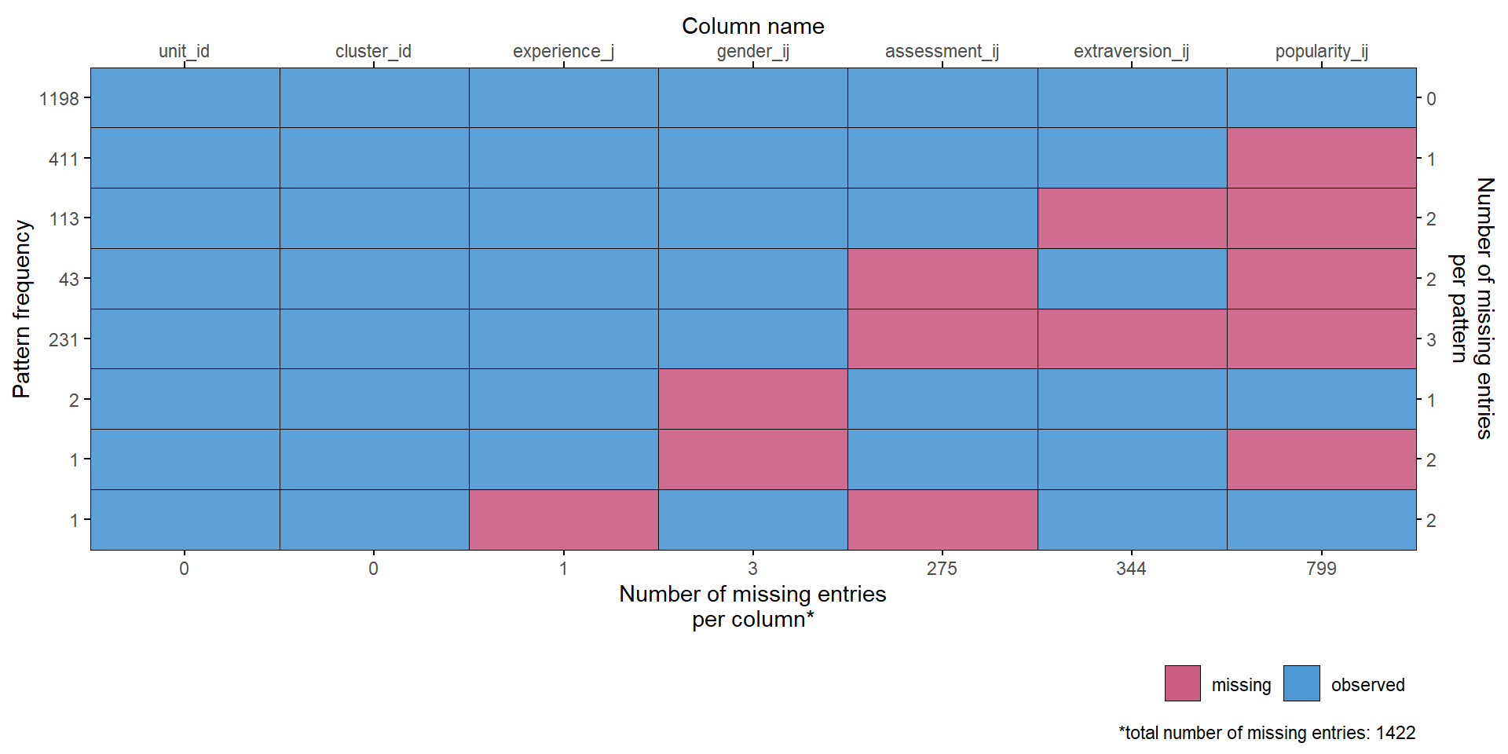Click the "Pattern frequency" axis title
Screen dimensions: 1508x754
point(22,309)
